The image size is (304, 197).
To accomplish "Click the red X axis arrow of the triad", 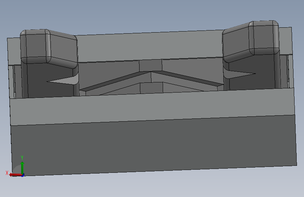I will pos(15,175).
